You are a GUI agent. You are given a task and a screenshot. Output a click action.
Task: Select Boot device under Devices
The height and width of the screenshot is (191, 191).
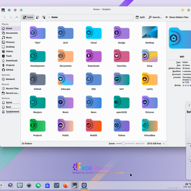11,107
